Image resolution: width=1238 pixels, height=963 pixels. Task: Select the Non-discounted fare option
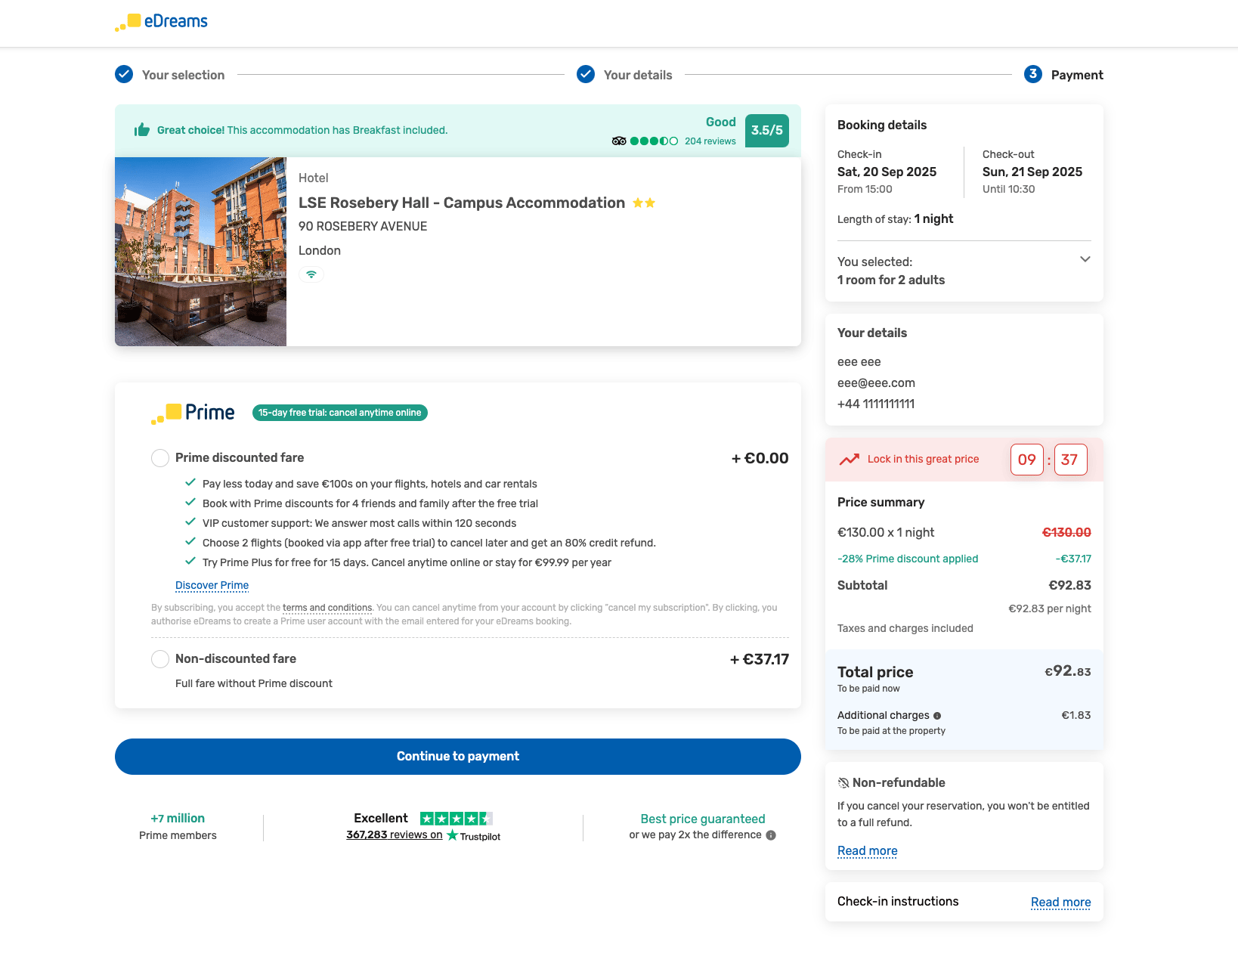click(x=160, y=659)
